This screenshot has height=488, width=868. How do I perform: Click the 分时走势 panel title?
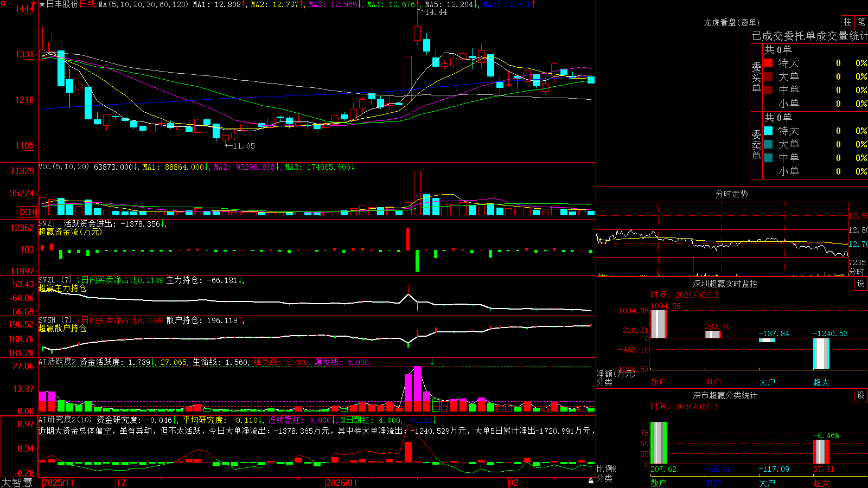click(x=732, y=194)
